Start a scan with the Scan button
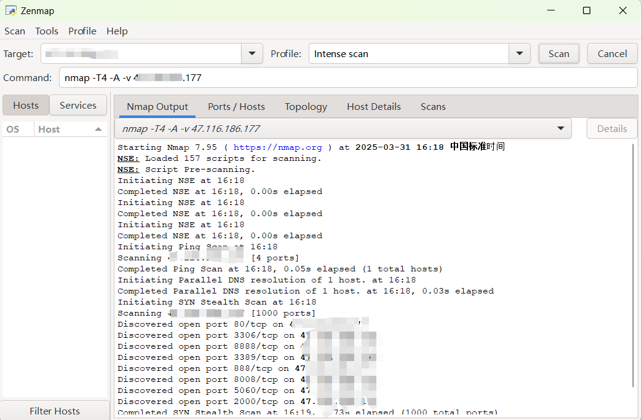The image size is (642, 420). (x=558, y=53)
